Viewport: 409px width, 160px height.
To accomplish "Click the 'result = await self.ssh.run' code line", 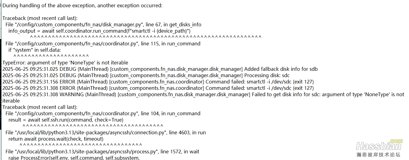I will pos(66,120).
